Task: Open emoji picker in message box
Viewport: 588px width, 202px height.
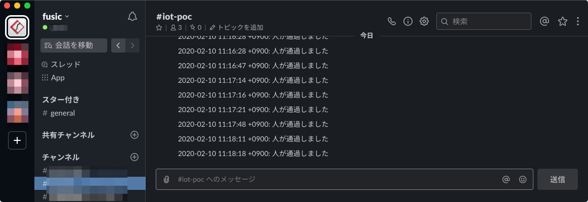Action: click(x=523, y=179)
